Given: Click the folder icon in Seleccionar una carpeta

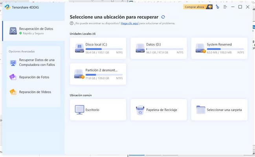Looking at the screenshot, I should (x=201, y=110).
